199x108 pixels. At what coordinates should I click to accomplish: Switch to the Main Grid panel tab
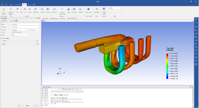point(4,21)
